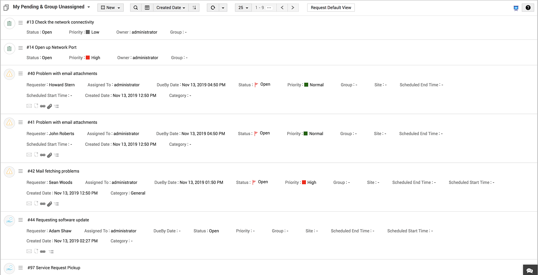Click the red High priority swatch on #14
Screen dimensions: 538x275
[88, 57]
